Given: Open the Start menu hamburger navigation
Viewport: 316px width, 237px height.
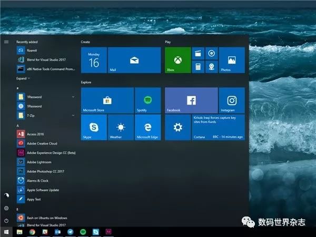Looking at the screenshot, I should coord(6,42).
